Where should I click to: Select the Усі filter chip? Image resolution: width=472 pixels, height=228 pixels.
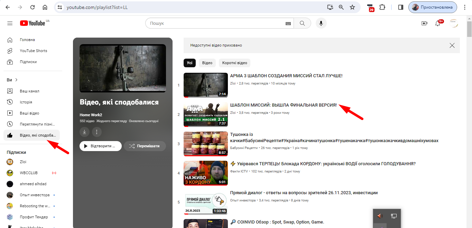coord(189,63)
